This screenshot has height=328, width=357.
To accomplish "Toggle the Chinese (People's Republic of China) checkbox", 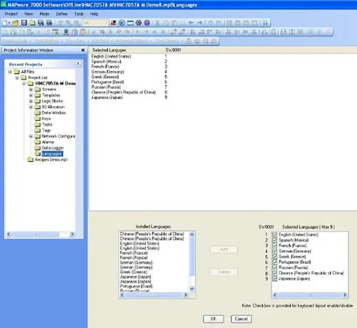I will (275, 273).
